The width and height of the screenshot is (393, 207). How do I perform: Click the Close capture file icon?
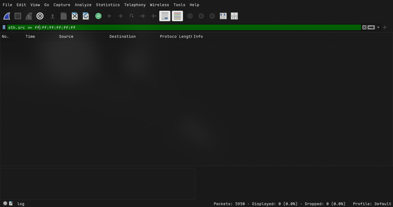[74, 16]
